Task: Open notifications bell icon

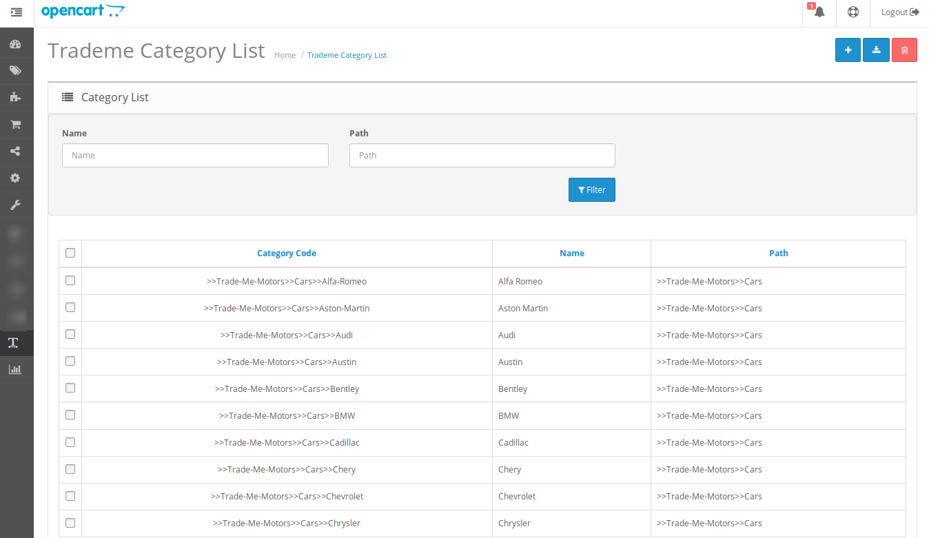Action: coord(819,12)
